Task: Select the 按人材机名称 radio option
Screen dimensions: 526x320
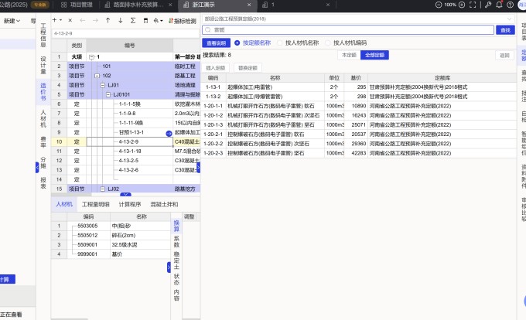Action: (278, 43)
